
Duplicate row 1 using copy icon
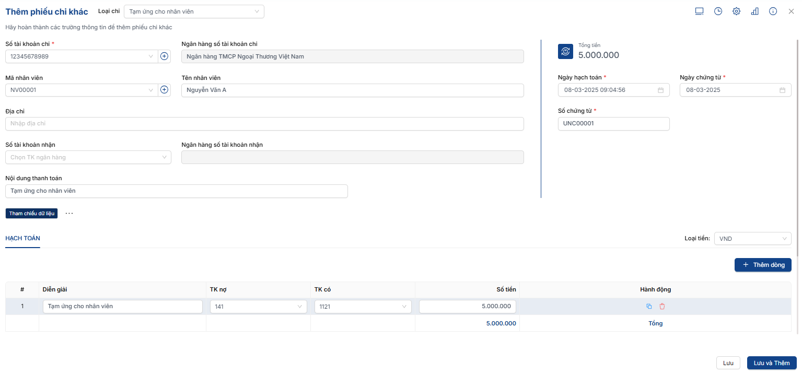tap(649, 307)
